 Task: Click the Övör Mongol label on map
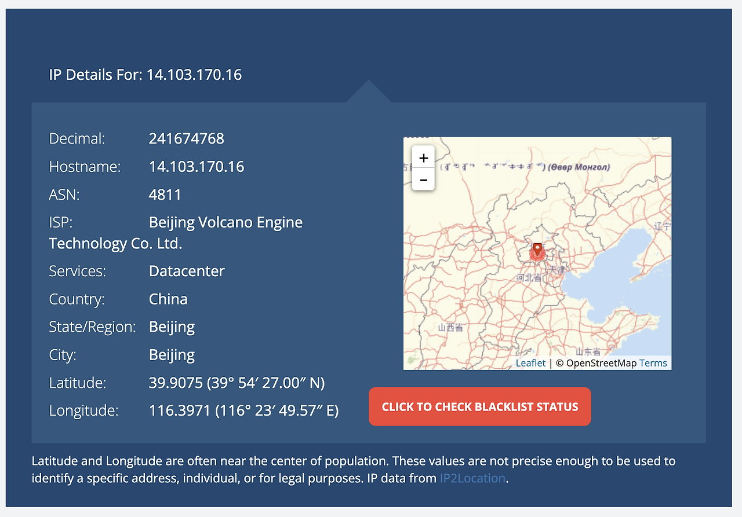[579, 167]
